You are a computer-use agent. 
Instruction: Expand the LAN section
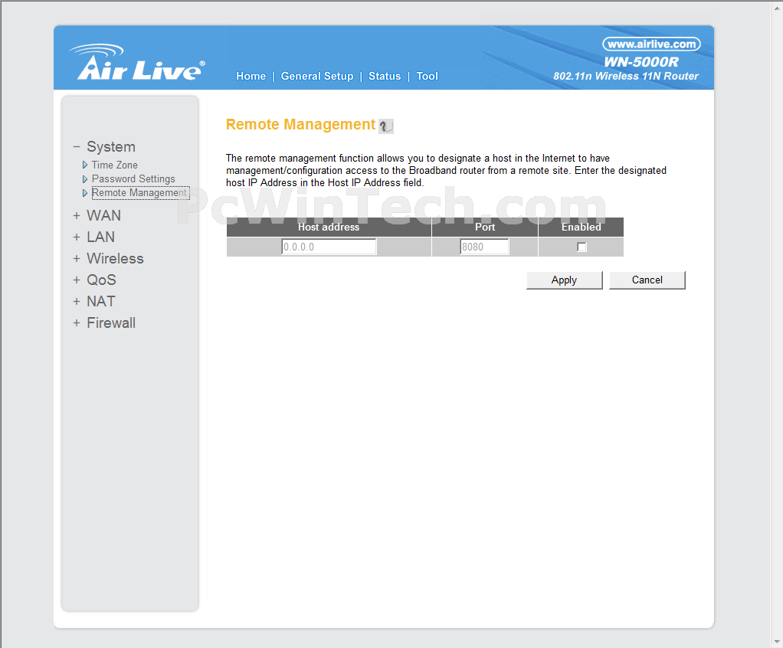click(x=77, y=237)
